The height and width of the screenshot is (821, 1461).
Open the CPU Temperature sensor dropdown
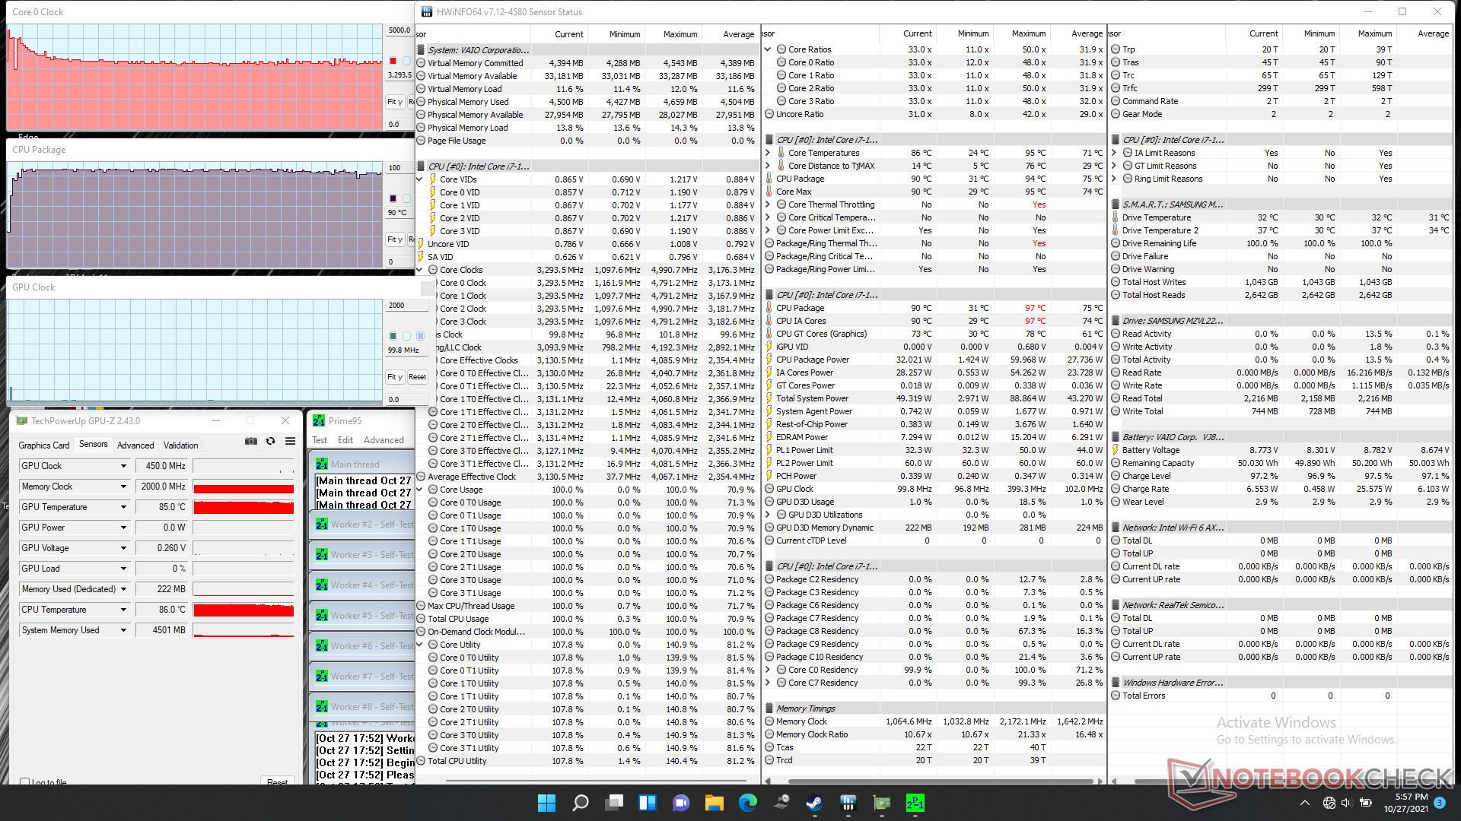tap(123, 610)
